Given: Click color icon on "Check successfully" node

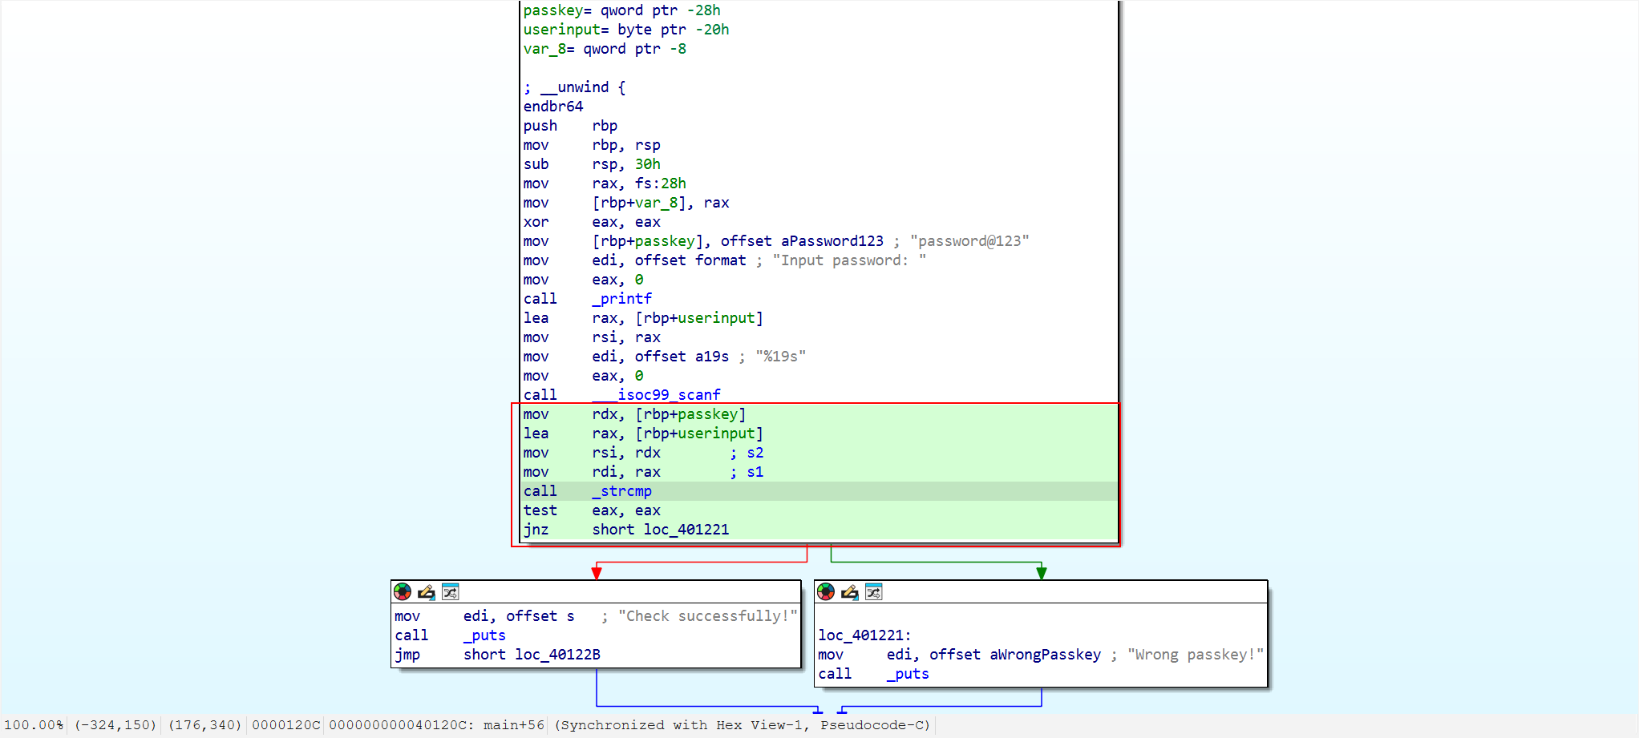Looking at the screenshot, I should 403,592.
